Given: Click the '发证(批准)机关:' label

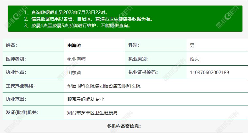Looking at the screenshot, I should coord(22,113).
